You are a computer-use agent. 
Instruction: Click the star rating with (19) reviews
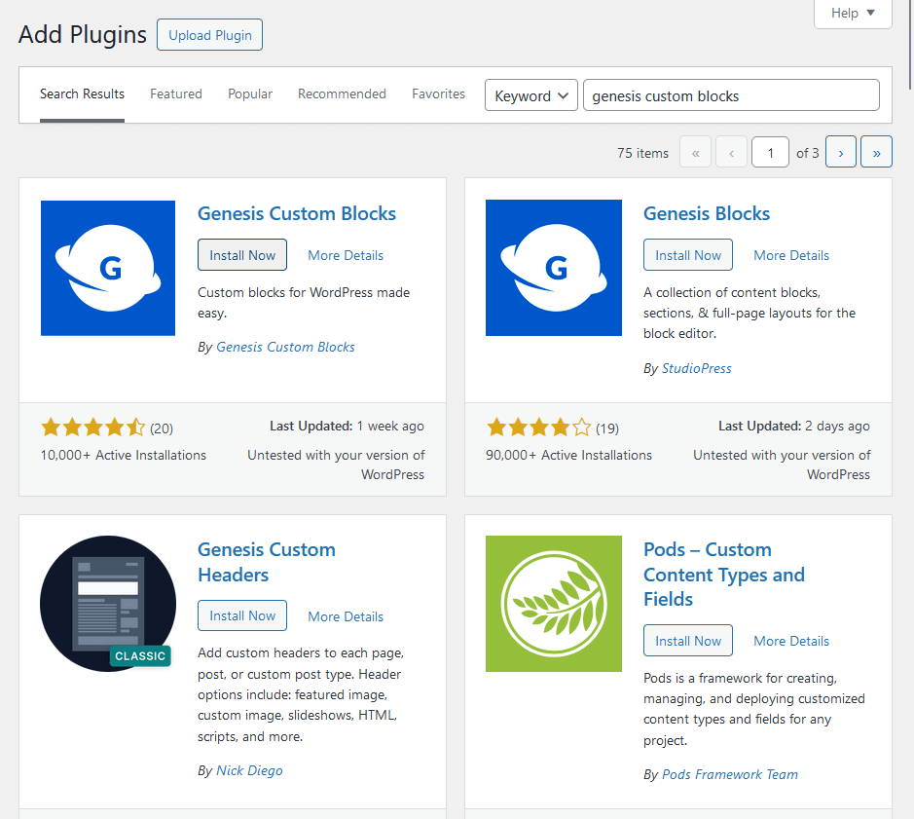tap(553, 428)
